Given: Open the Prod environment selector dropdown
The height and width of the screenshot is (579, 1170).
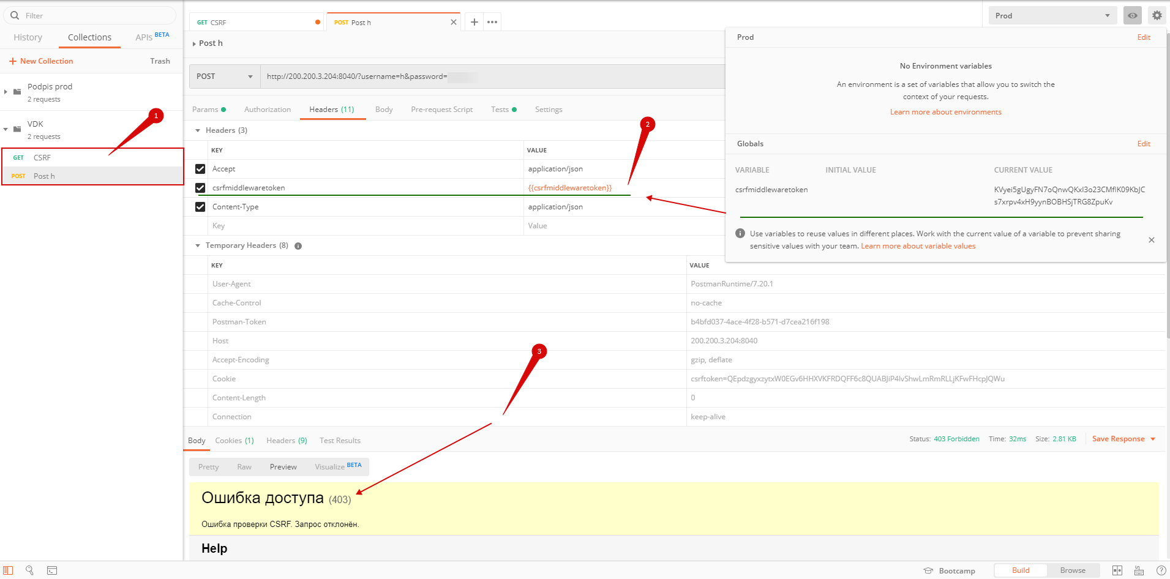Looking at the screenshot, I should 1052,16.
